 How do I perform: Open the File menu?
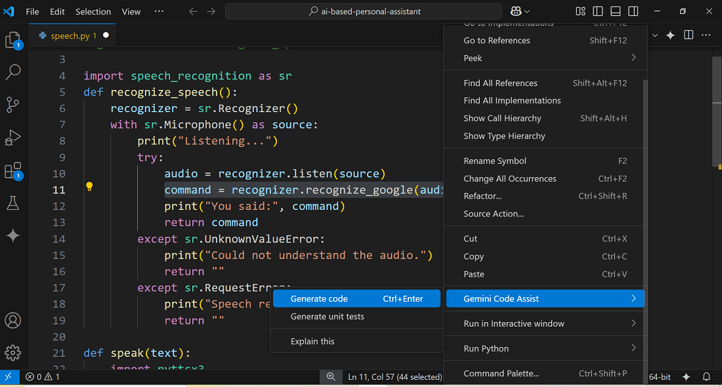tap(32, 12)
